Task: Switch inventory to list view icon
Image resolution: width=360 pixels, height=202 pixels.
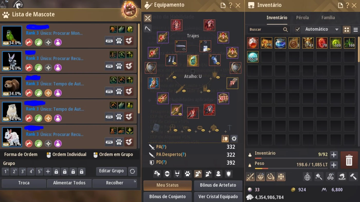Action: tap(356, 30)
